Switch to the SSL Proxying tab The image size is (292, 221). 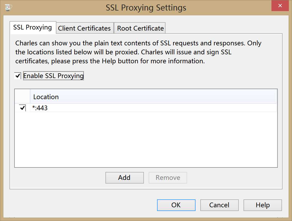[x=33, y=27]
